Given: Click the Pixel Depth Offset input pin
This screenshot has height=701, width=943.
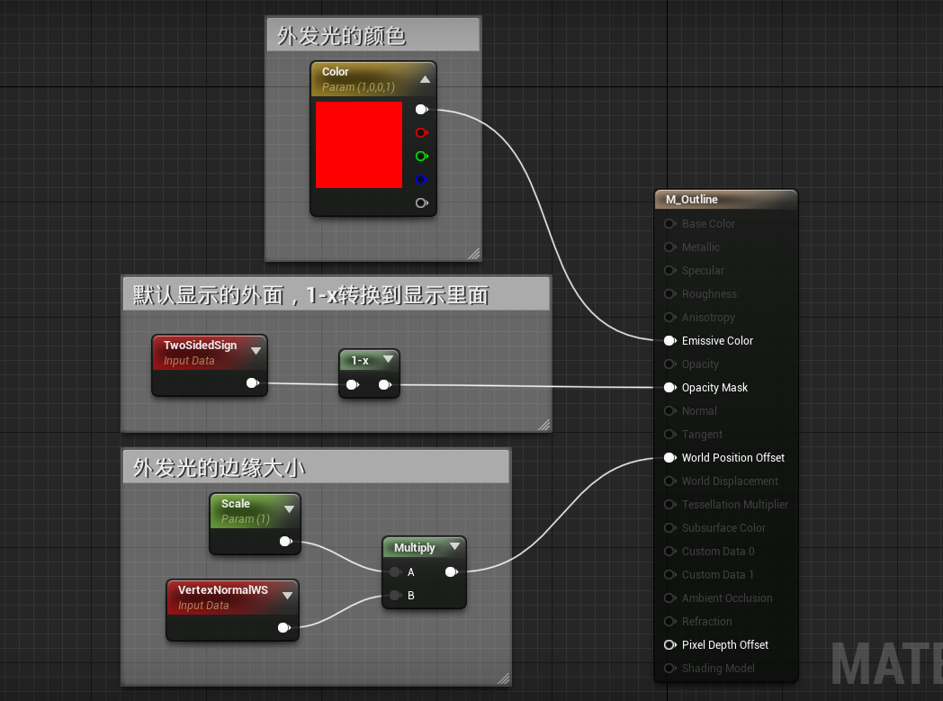Looking at the screenshot, I should pos(669,644).
